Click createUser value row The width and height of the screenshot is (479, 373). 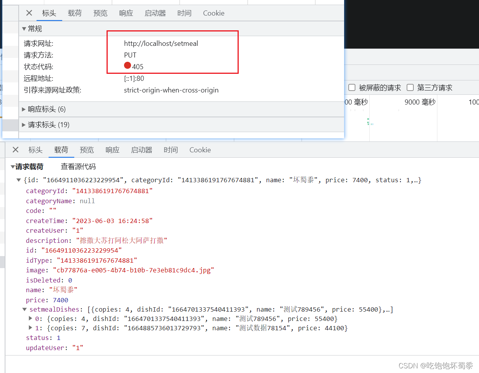click(x=54, y=230)
